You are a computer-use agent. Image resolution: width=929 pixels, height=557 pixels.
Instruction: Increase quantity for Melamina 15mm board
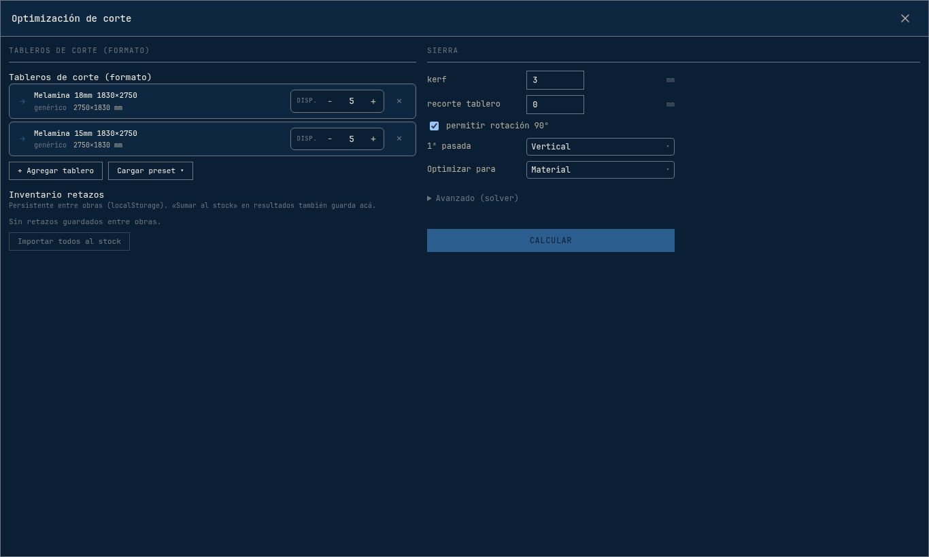(x=373, y=139)
